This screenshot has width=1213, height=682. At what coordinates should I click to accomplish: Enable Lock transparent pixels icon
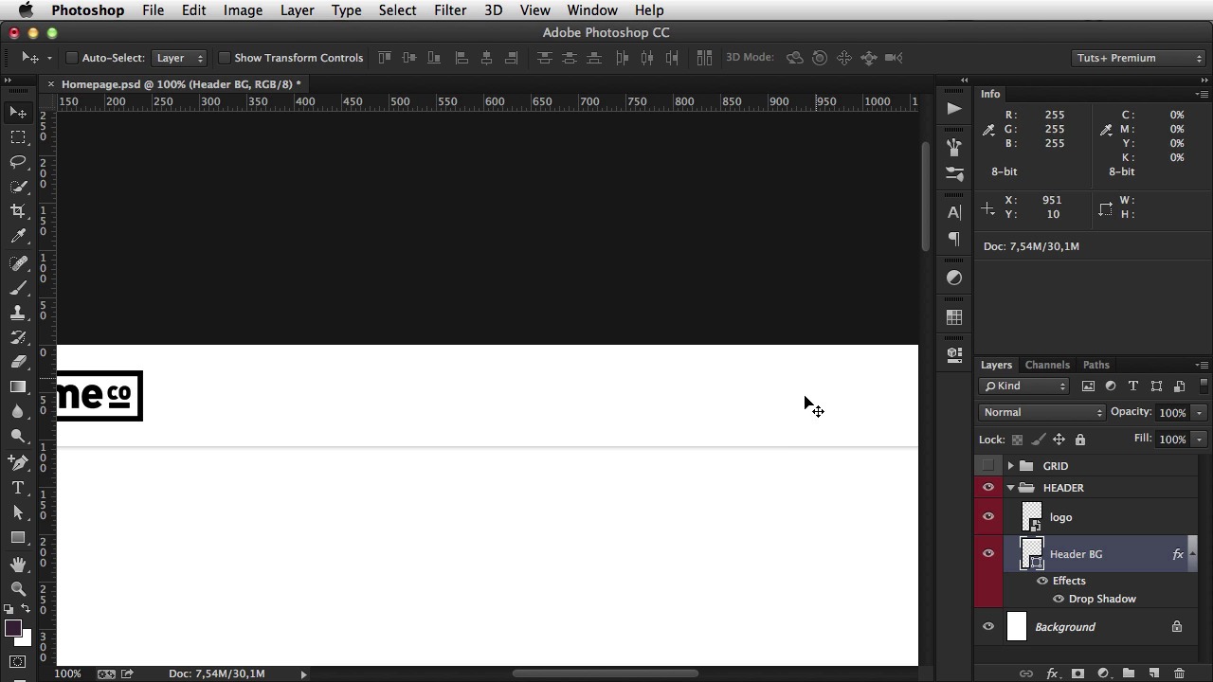1018,440
